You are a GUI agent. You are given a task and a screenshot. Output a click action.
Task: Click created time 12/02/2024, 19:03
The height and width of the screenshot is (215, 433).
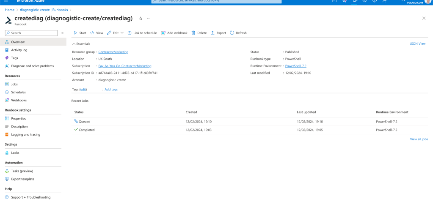pos(199,130)
